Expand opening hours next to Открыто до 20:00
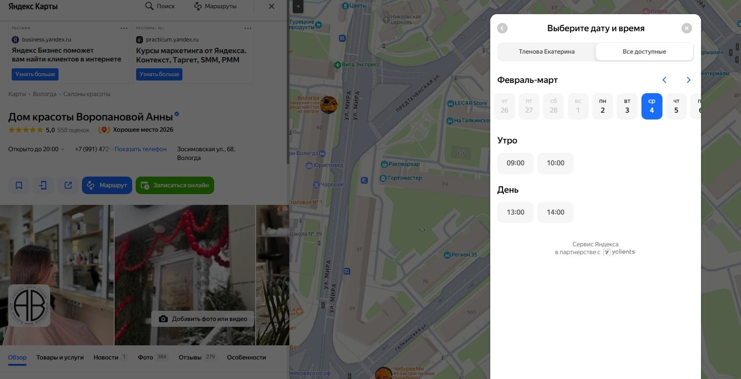Image resolution: width=741 pixels, height=379 pixels. pos(63,150)
